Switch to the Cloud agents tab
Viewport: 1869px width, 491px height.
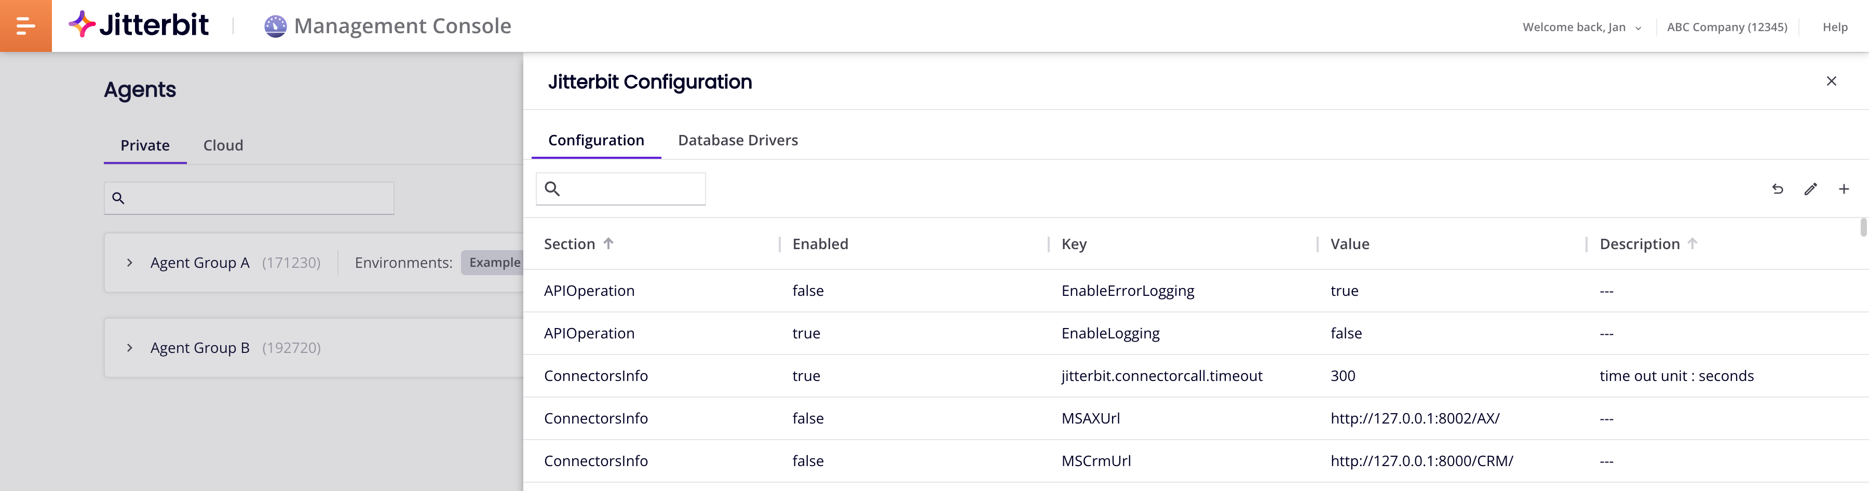pyautogui.click(x=223, y=145)
